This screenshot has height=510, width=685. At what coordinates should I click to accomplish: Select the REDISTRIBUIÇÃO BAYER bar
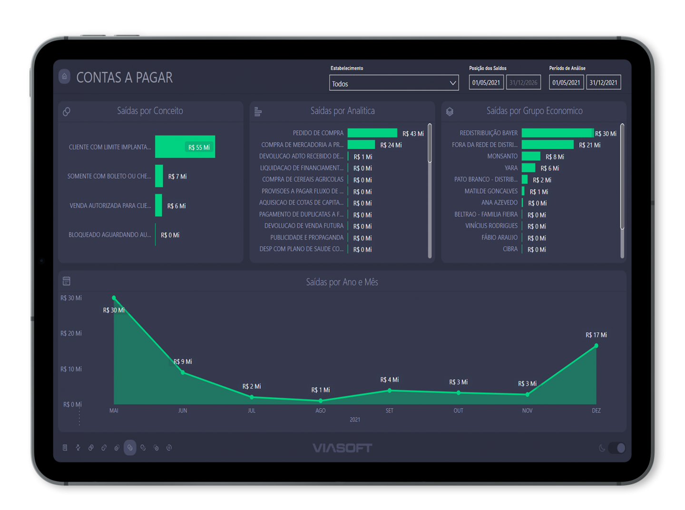point(557,133)
